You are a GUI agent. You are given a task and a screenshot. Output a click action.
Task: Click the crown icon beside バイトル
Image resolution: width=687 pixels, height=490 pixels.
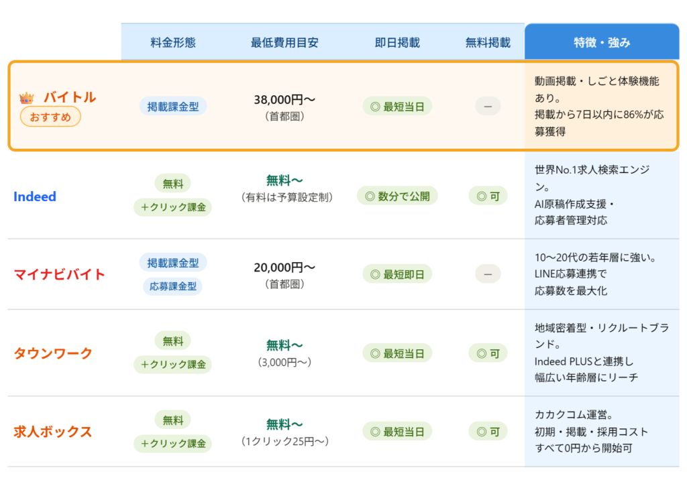tap(27, 98)
